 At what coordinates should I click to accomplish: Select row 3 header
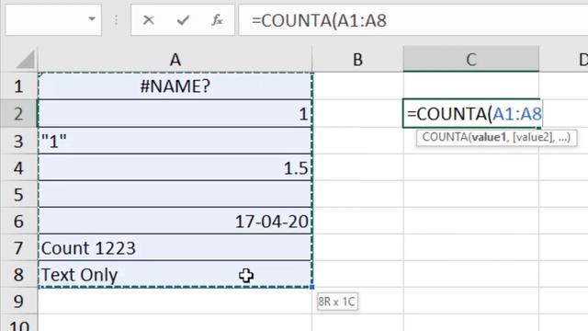[x=18, y=141]
